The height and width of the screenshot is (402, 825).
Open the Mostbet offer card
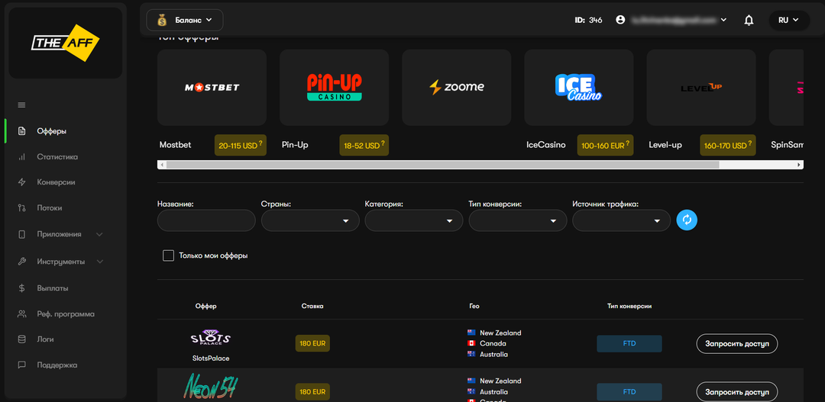coord(212,88)
